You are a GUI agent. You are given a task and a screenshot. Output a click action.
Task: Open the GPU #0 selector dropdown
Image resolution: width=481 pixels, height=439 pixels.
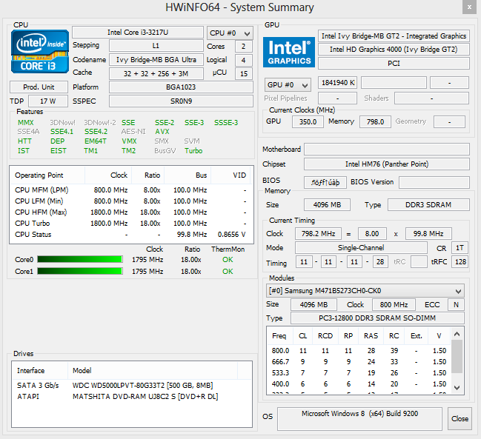click(x=288, y=85)
